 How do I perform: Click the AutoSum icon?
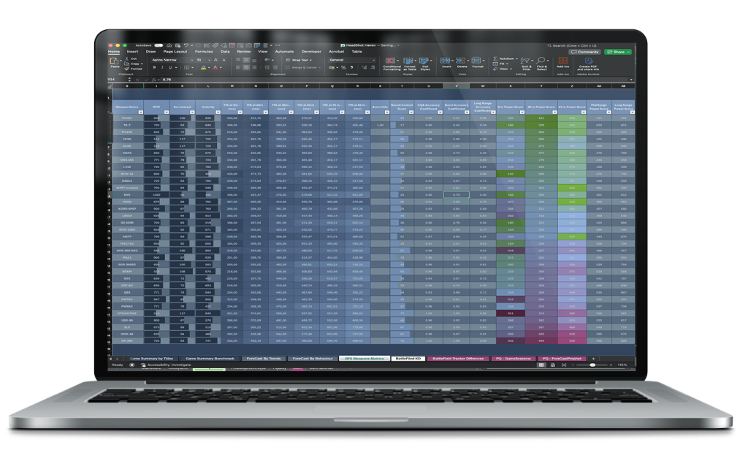[505, 58]
